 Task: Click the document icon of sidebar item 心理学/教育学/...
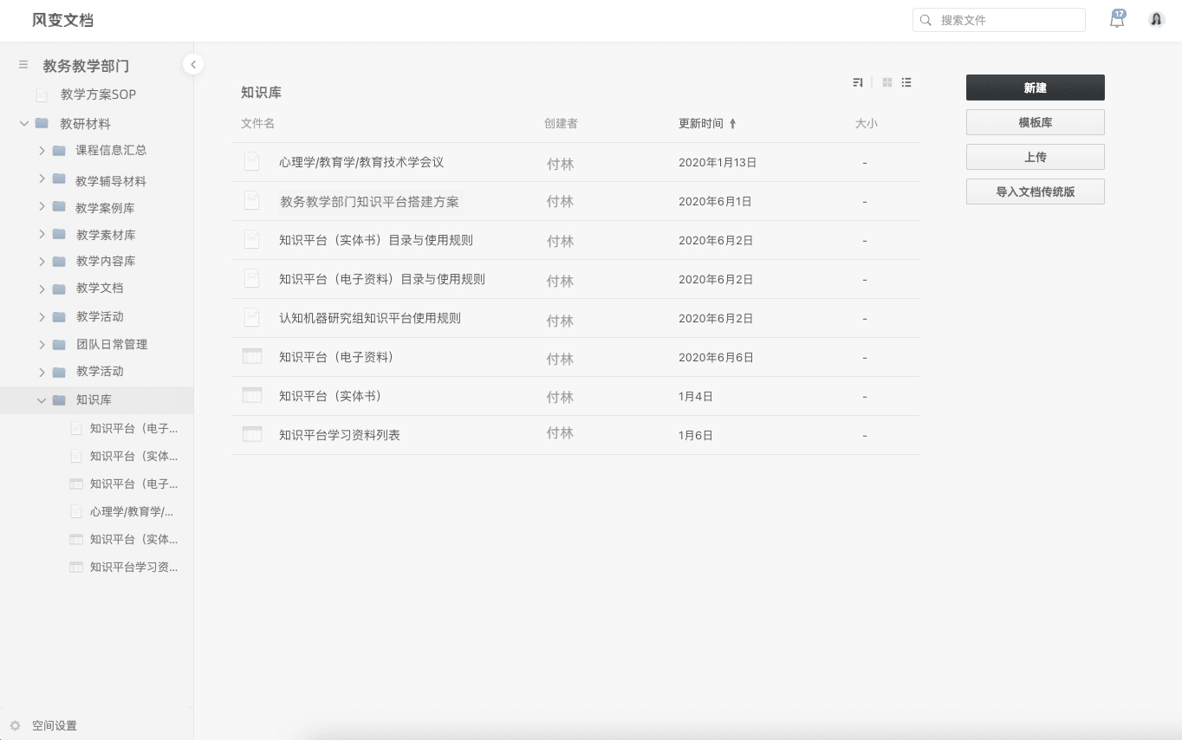click(76, 511)
